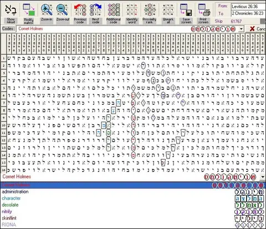Click the Unmark all label button
The height and width of the screenshot is (229, 266).
pos(168,21)
